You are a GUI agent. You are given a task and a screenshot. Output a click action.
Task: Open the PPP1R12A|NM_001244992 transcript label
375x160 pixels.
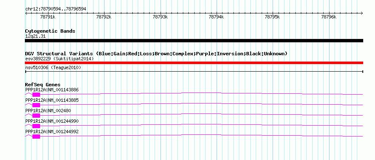click(x=52, y=132)
